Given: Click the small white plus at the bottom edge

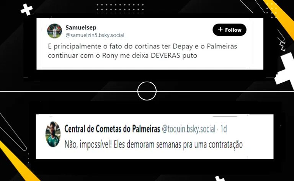Looking at the screenshot, I should tap(220, 178).
